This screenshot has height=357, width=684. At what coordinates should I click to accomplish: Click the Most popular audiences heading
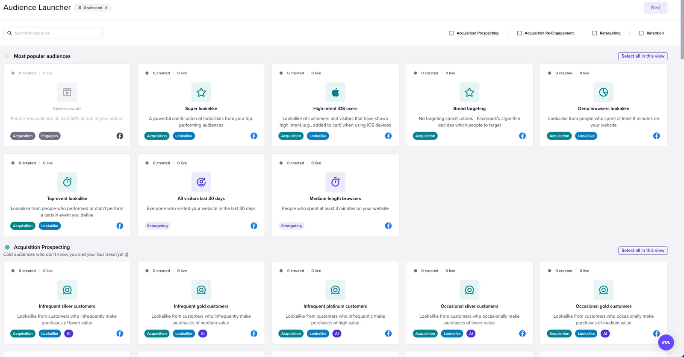[42, 56]
